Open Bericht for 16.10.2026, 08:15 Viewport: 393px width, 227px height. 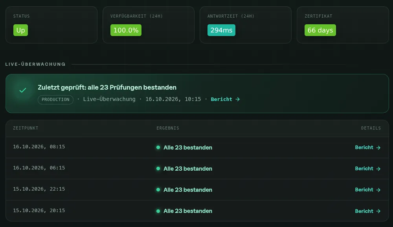[368, 147]
